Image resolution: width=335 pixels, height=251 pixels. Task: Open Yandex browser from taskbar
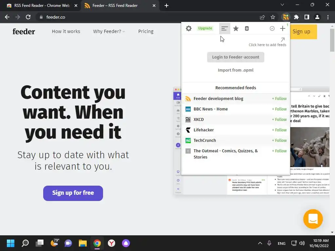pyautogui.click(x=111, y=243)
